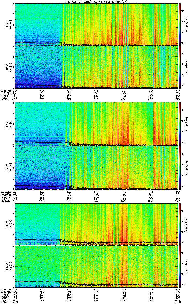Click the 2100 time tick label
This screenshot has height=304, width=190.
tap(96, 301)
